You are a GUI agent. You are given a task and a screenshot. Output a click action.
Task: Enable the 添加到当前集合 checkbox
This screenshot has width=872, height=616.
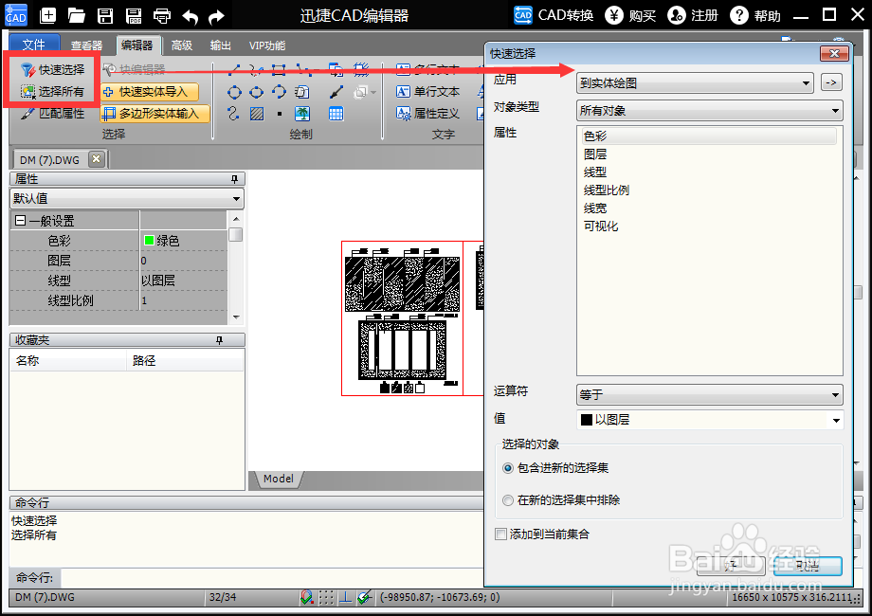501,534
